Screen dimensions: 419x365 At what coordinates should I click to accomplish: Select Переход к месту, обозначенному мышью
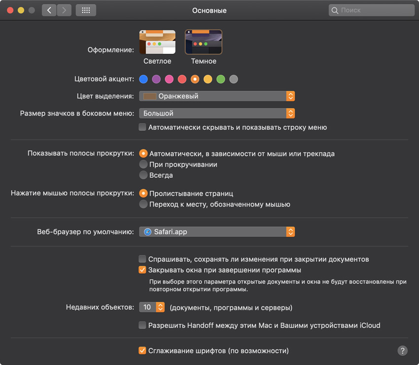click(x=143, y=204)
